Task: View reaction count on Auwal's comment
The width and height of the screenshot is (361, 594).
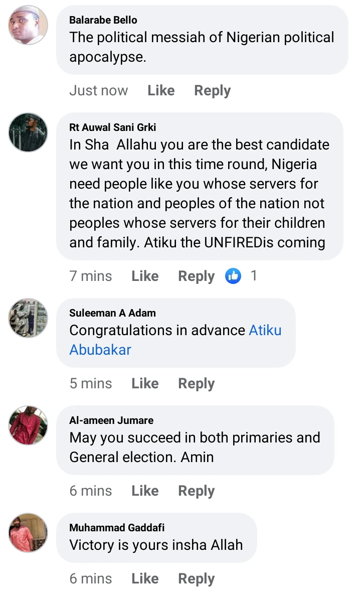Action: pos(254,275)
